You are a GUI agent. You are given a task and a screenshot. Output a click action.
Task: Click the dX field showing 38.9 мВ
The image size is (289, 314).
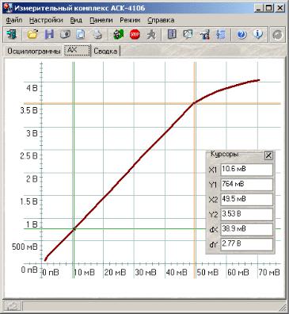click(246, 229)
